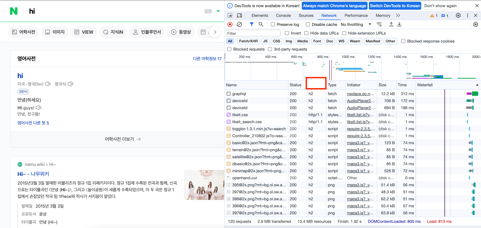Check the Invert checkbox
Screen dimensions: 481x228
(x=287, y=33)
